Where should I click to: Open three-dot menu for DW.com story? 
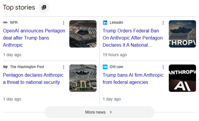pos(163,67)
